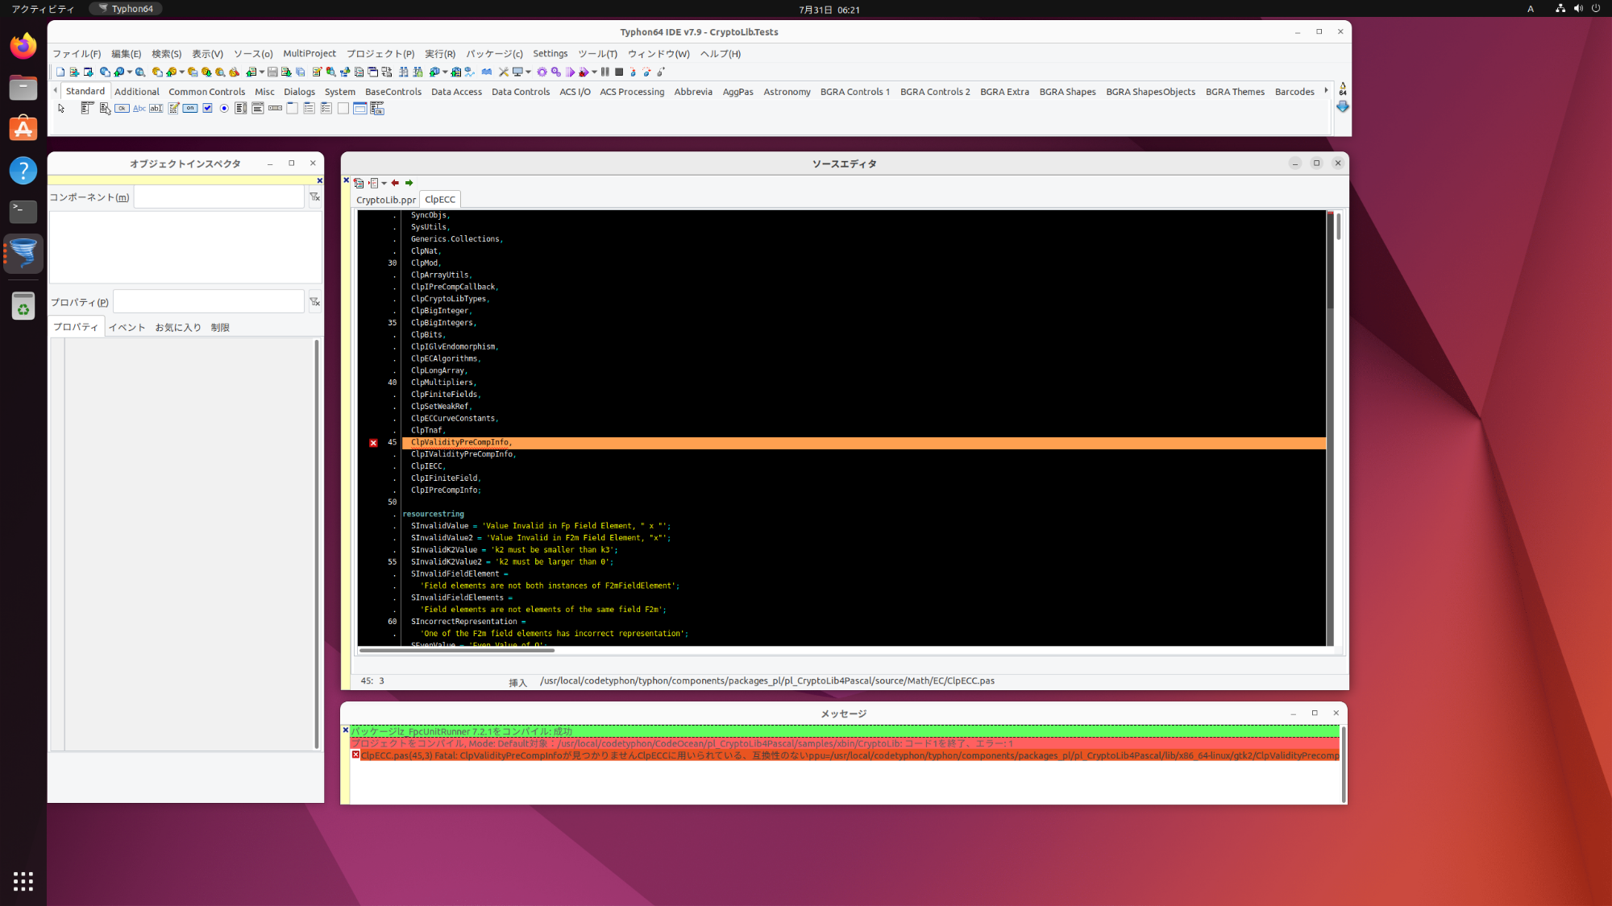This screenshot has height=906, width=1612.
Task: Open source editor unit-list dropdown arrow
Action: pyautogui.click(x=384, y=183)
